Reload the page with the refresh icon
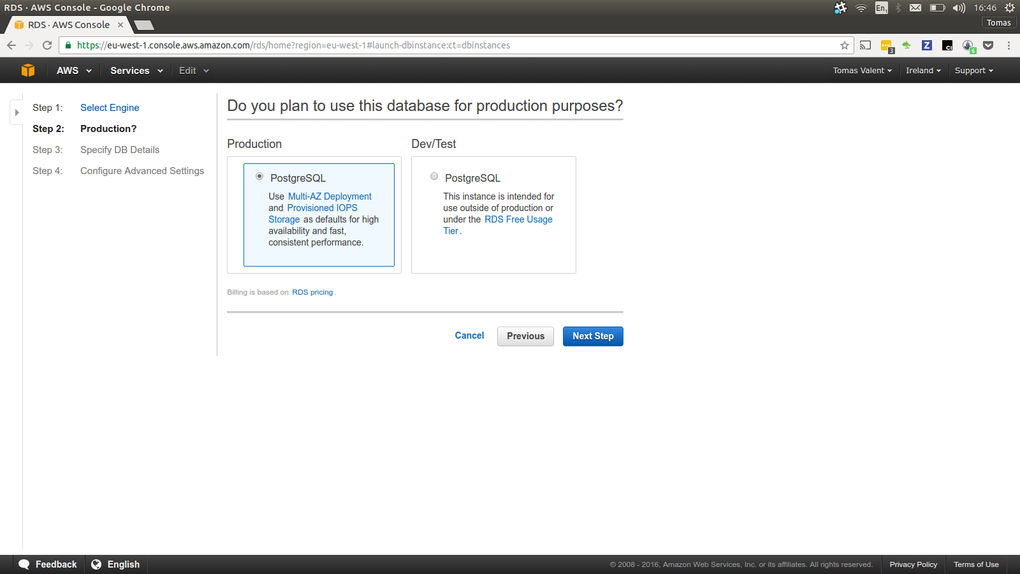The width and height of the screenshot is (1020, 574). 47,45
